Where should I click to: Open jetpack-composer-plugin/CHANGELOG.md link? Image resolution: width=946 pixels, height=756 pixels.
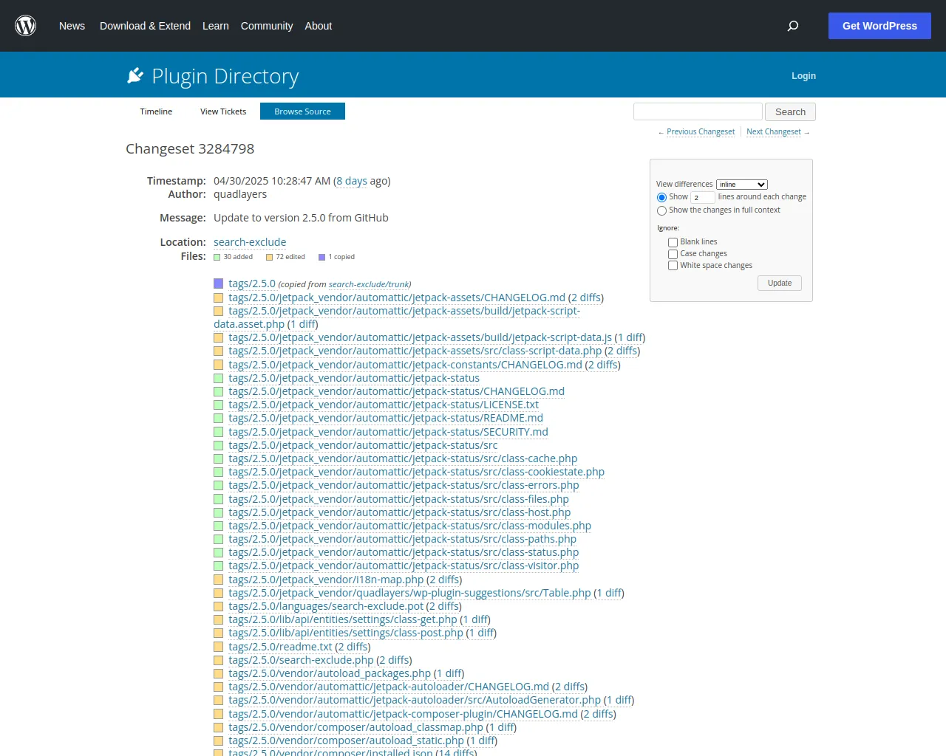pyautogui.click(x=403, y=714)
